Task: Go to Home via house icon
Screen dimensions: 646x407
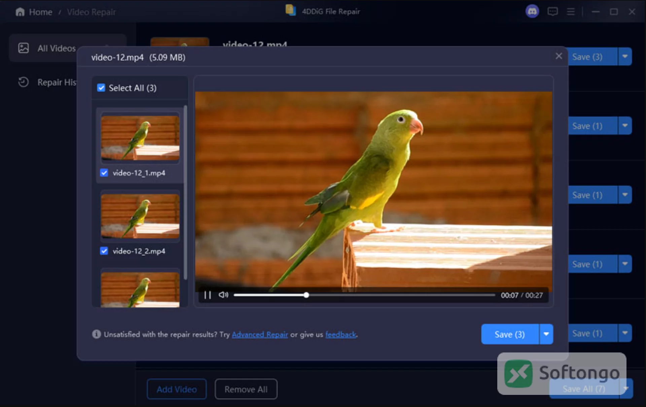Action: pos(20,12)
